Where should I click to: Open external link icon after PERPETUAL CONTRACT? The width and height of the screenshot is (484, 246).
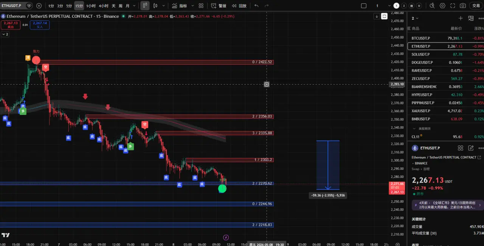pyautogui.click(x=479, y=157)
